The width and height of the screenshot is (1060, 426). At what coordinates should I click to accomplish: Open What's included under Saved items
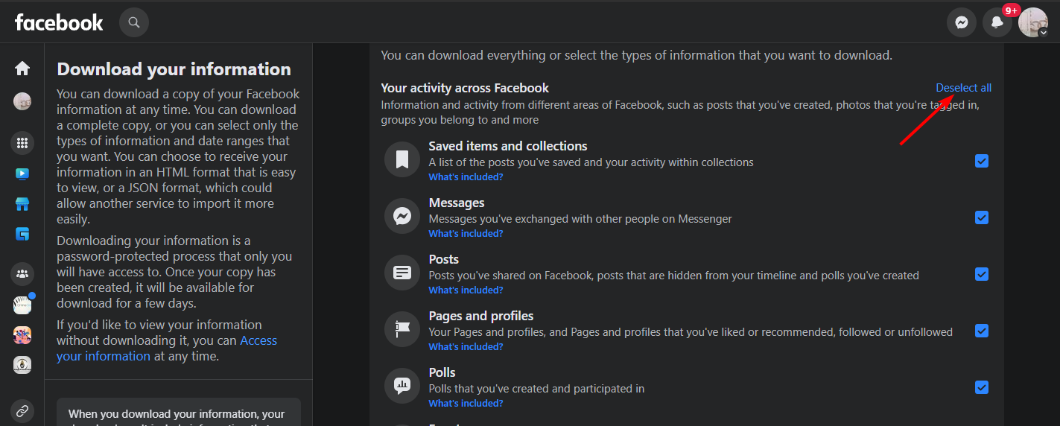point(466,177)
